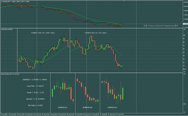The width and height of the screenshot is (188, 116).
Task: Click the EURNZD 240 sub-chart title
Action: click(96, 33)
